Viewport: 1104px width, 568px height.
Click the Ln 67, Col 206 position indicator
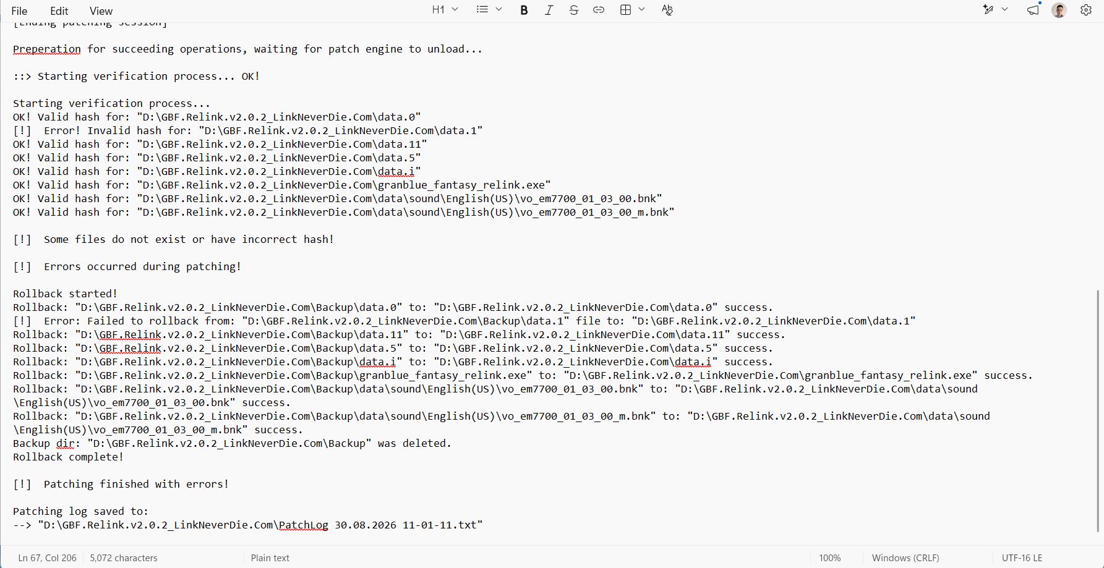pos(48,557)
